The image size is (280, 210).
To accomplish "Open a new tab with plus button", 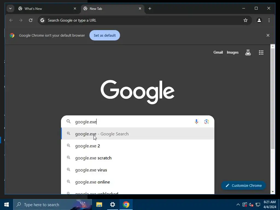I will (150, 8).
